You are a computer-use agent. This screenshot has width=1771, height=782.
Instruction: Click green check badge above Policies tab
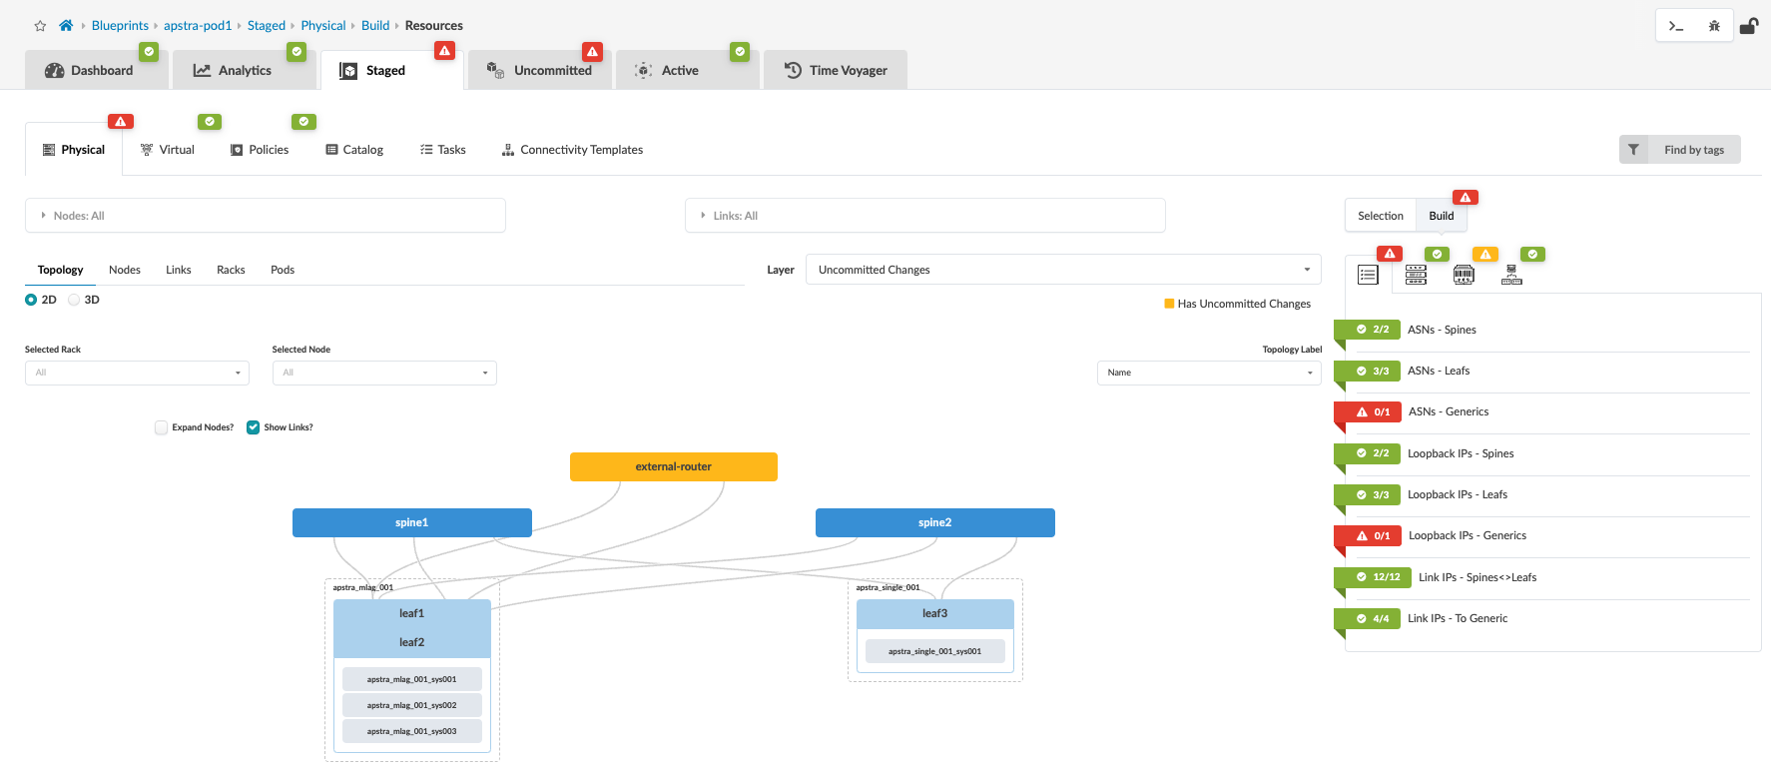coord(304,122)
